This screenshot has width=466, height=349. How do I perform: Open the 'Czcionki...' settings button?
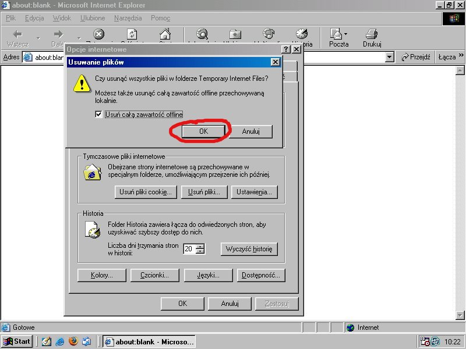point(154,275)
